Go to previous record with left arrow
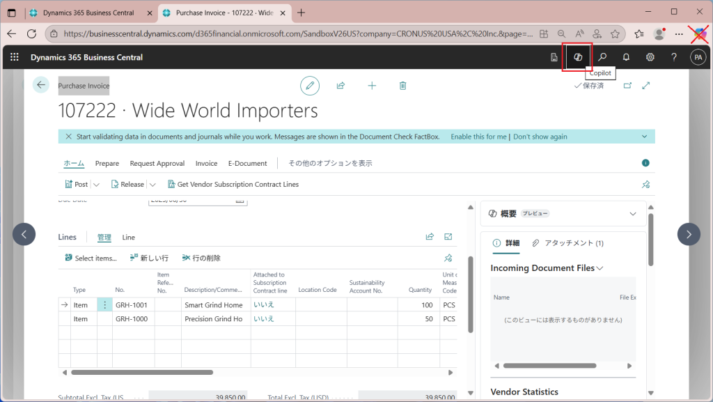 24,234
